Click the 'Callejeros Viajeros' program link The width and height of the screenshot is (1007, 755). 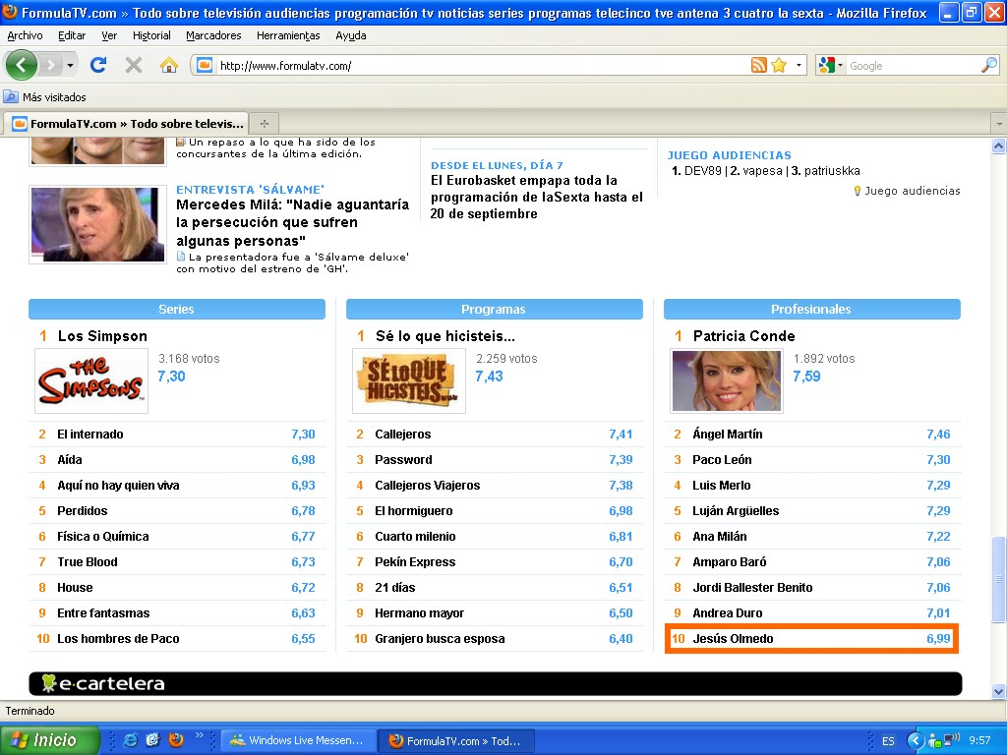(x=427, y=486)
